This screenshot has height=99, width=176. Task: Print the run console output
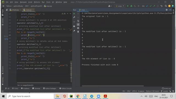point(78,28)
